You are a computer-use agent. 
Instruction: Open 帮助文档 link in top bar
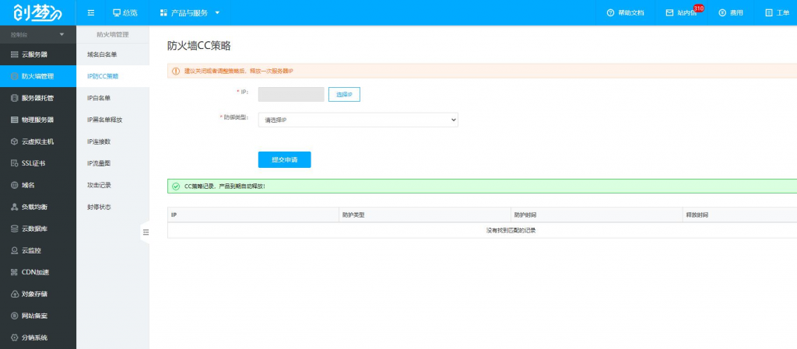pos(630,12)
